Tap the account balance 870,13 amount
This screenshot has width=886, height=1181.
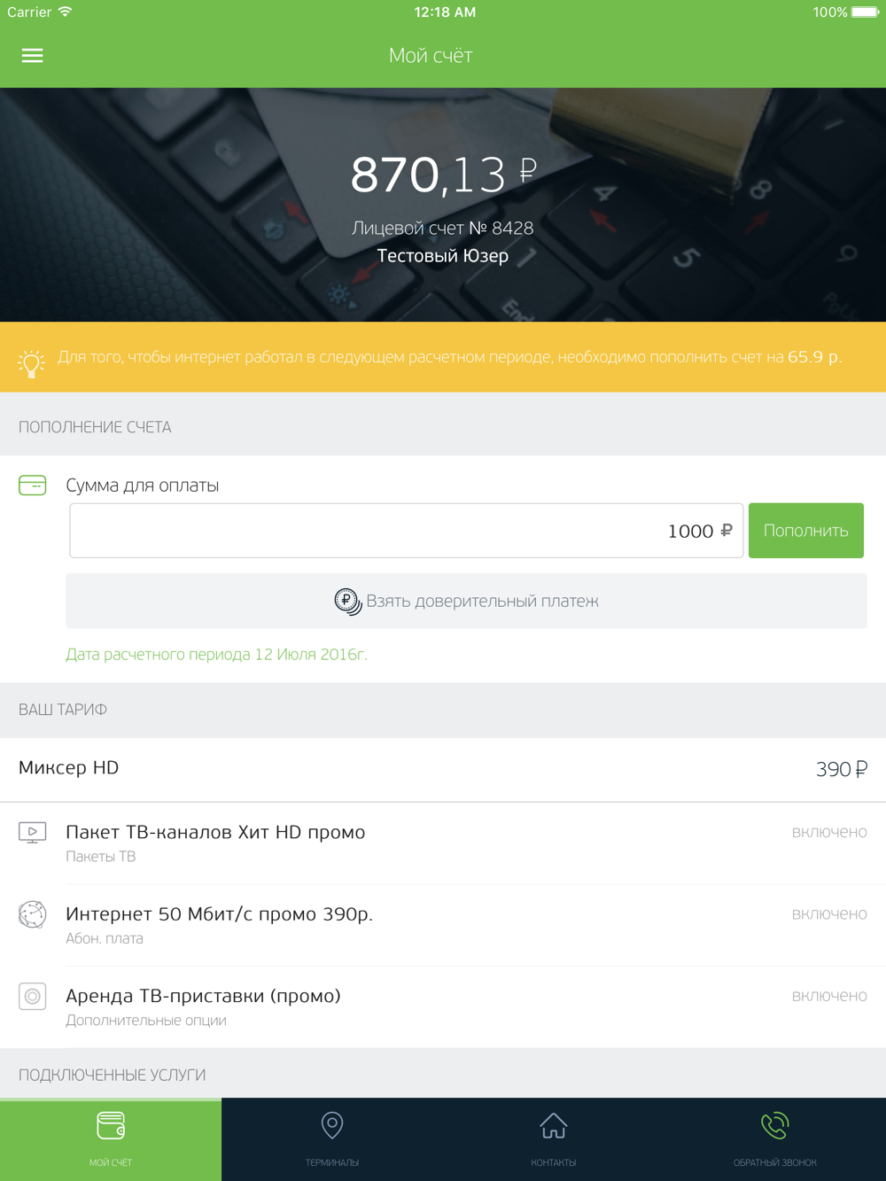443,175
